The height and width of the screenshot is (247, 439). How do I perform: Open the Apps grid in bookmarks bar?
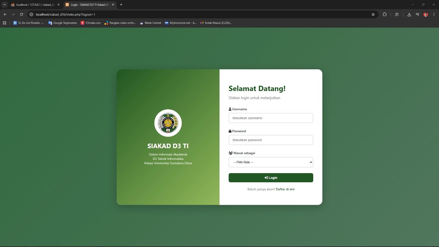pos(4,23)
